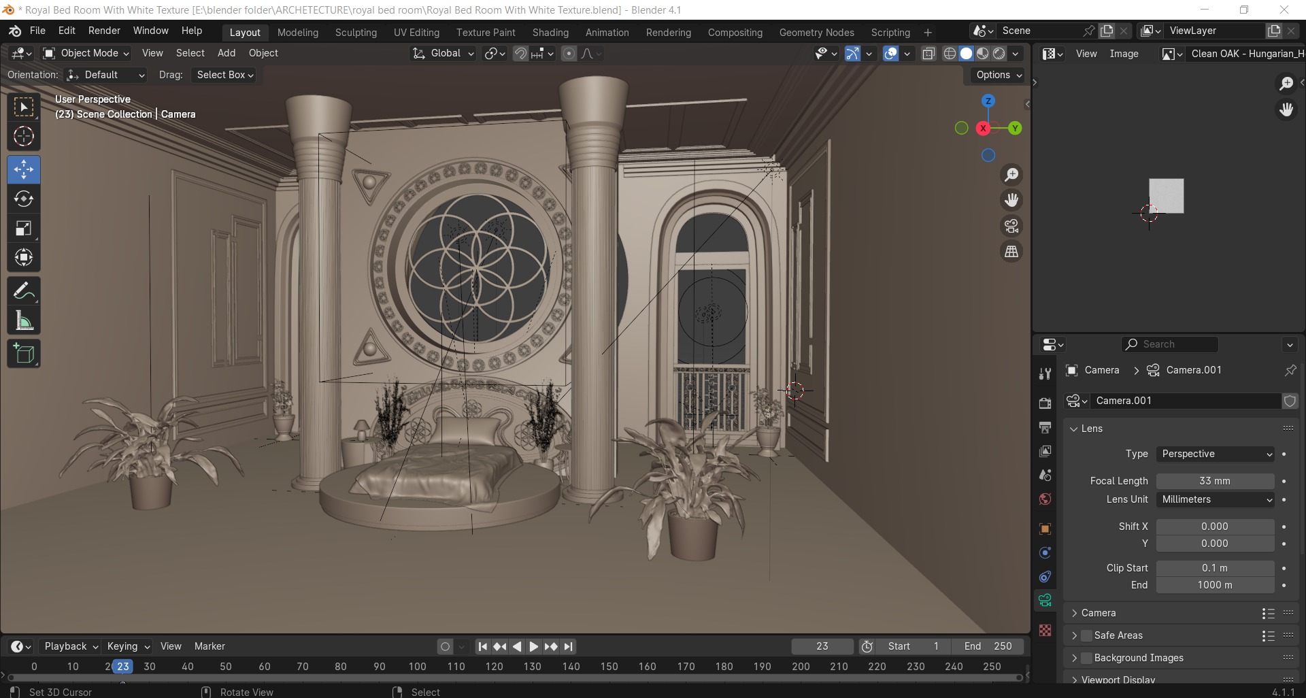Click the pin icon in properties header

1290,370
